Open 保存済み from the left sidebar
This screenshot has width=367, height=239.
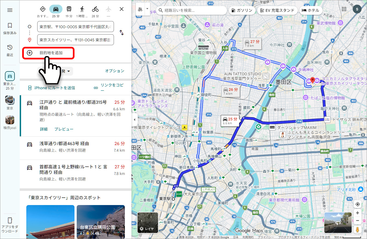[x=10, y=27]
